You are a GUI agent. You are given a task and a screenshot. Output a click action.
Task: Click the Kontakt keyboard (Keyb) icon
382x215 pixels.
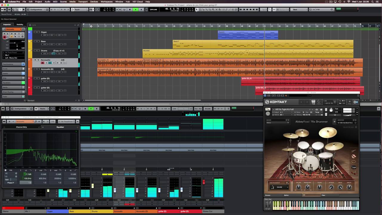(313, 102)
